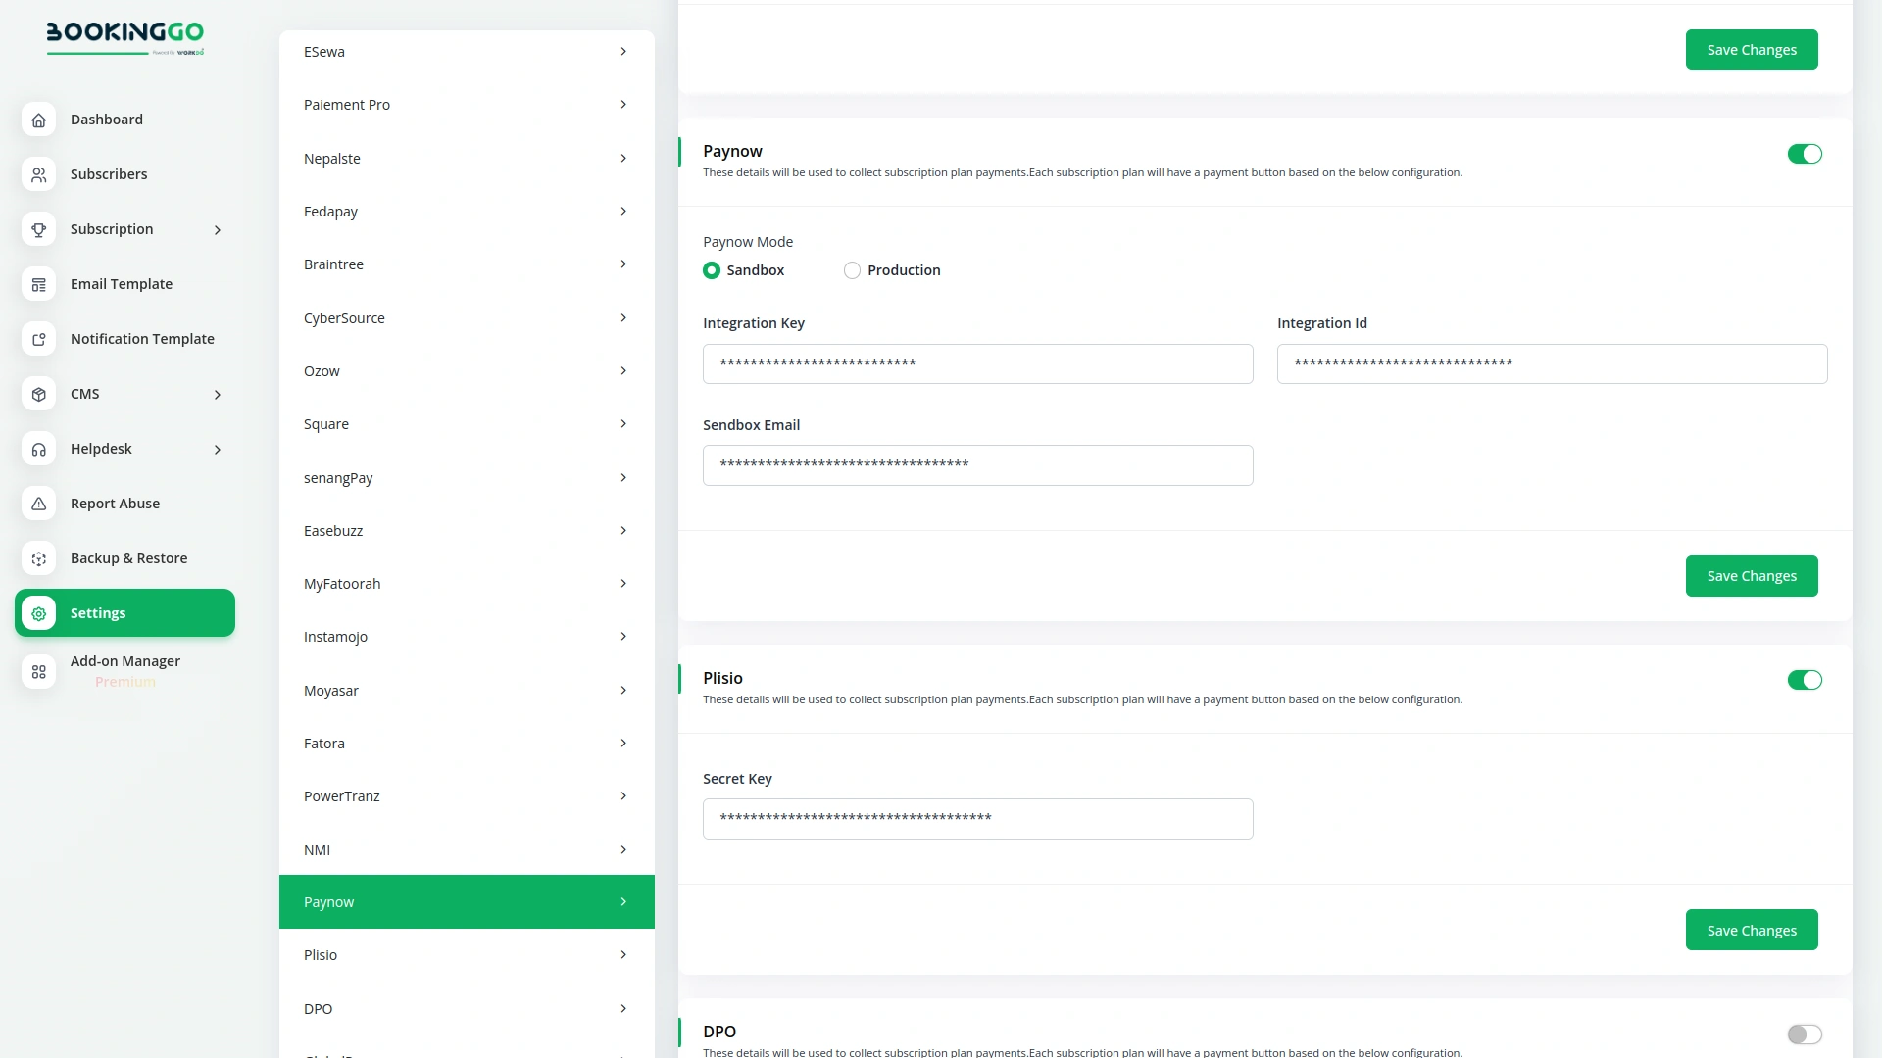Enable the DPO payment gateway
Viewport: 1882px width, 1058px height.
pyautogui.click(x=1805, y=1034)
